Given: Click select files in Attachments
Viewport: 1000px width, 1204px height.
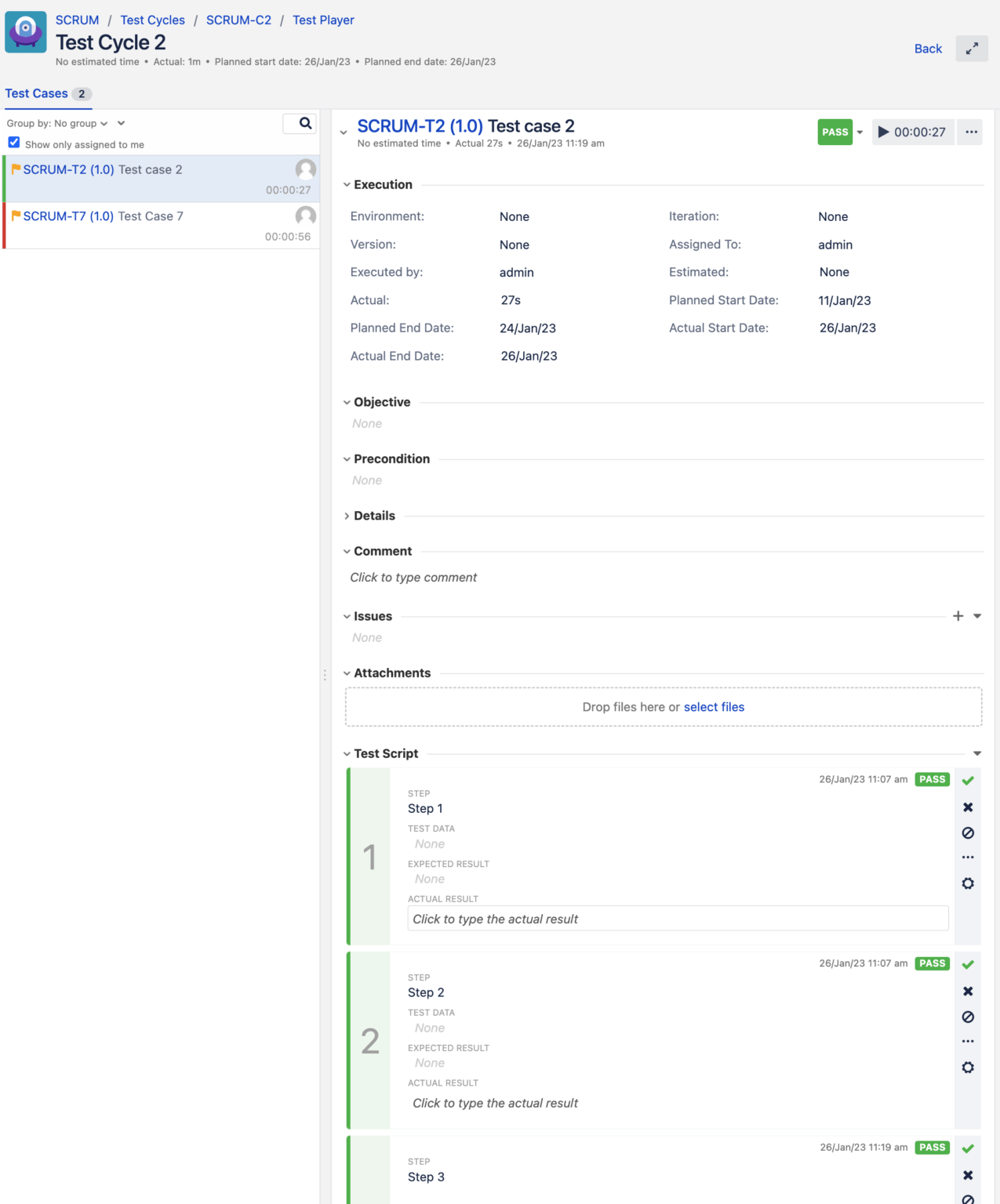Looking at the screenshot, I should point(713,706).
